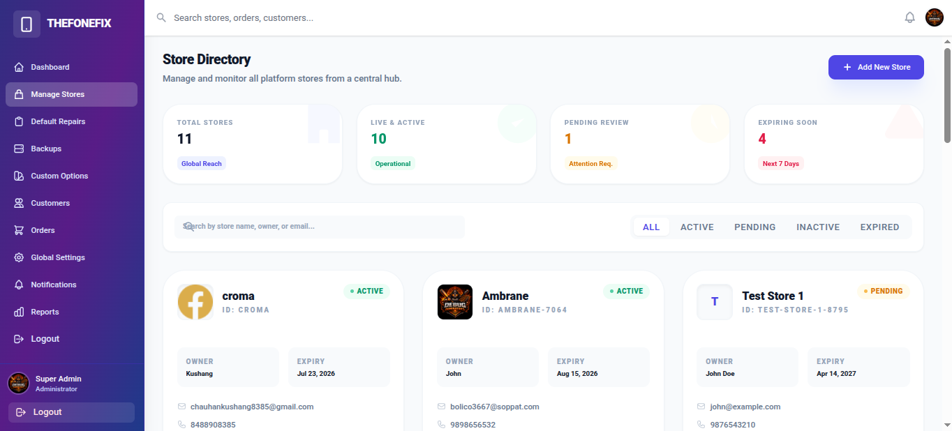Screen dimensions: 952x431
Task: Click the search by store name field
Action: click(320, 227)
